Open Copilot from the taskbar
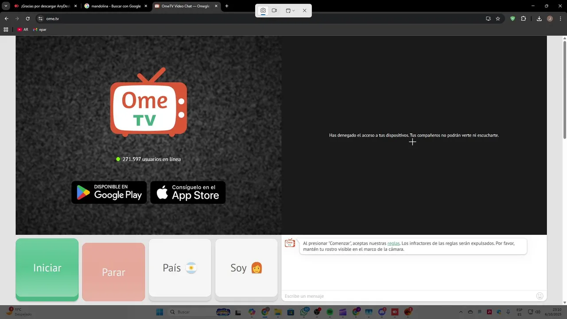The height and width of the screenshot is (319, 567). coord(252,312)
